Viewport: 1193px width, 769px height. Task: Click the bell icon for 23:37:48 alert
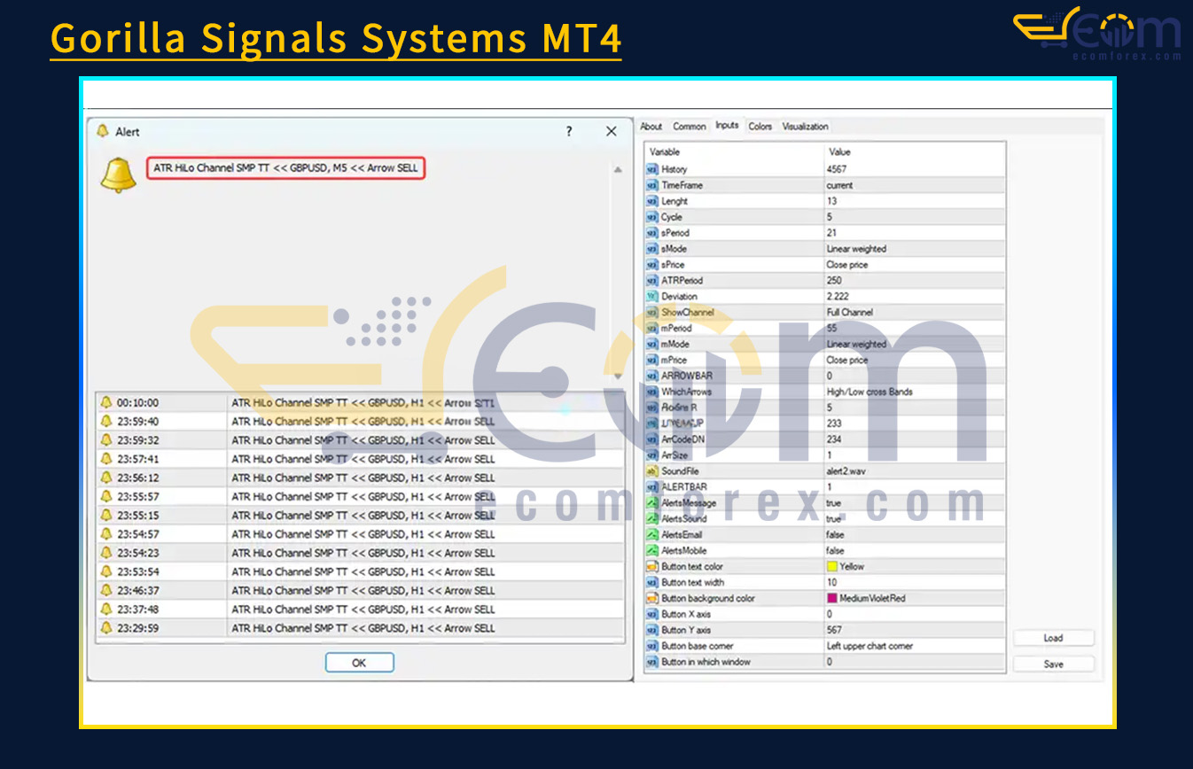[x=106, y=609]
